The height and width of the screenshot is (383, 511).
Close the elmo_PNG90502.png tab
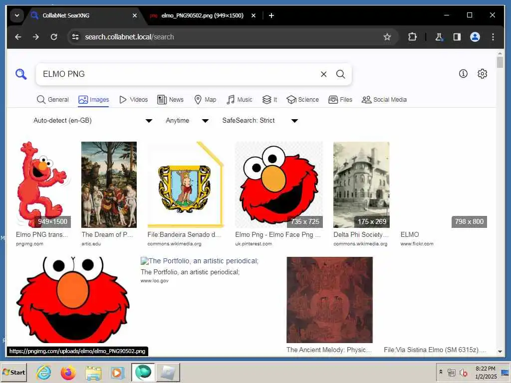point(254,15)
